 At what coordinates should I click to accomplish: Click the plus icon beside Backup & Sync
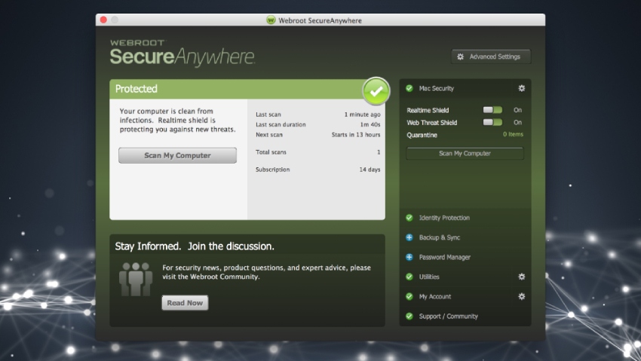[x=409, y=237]
